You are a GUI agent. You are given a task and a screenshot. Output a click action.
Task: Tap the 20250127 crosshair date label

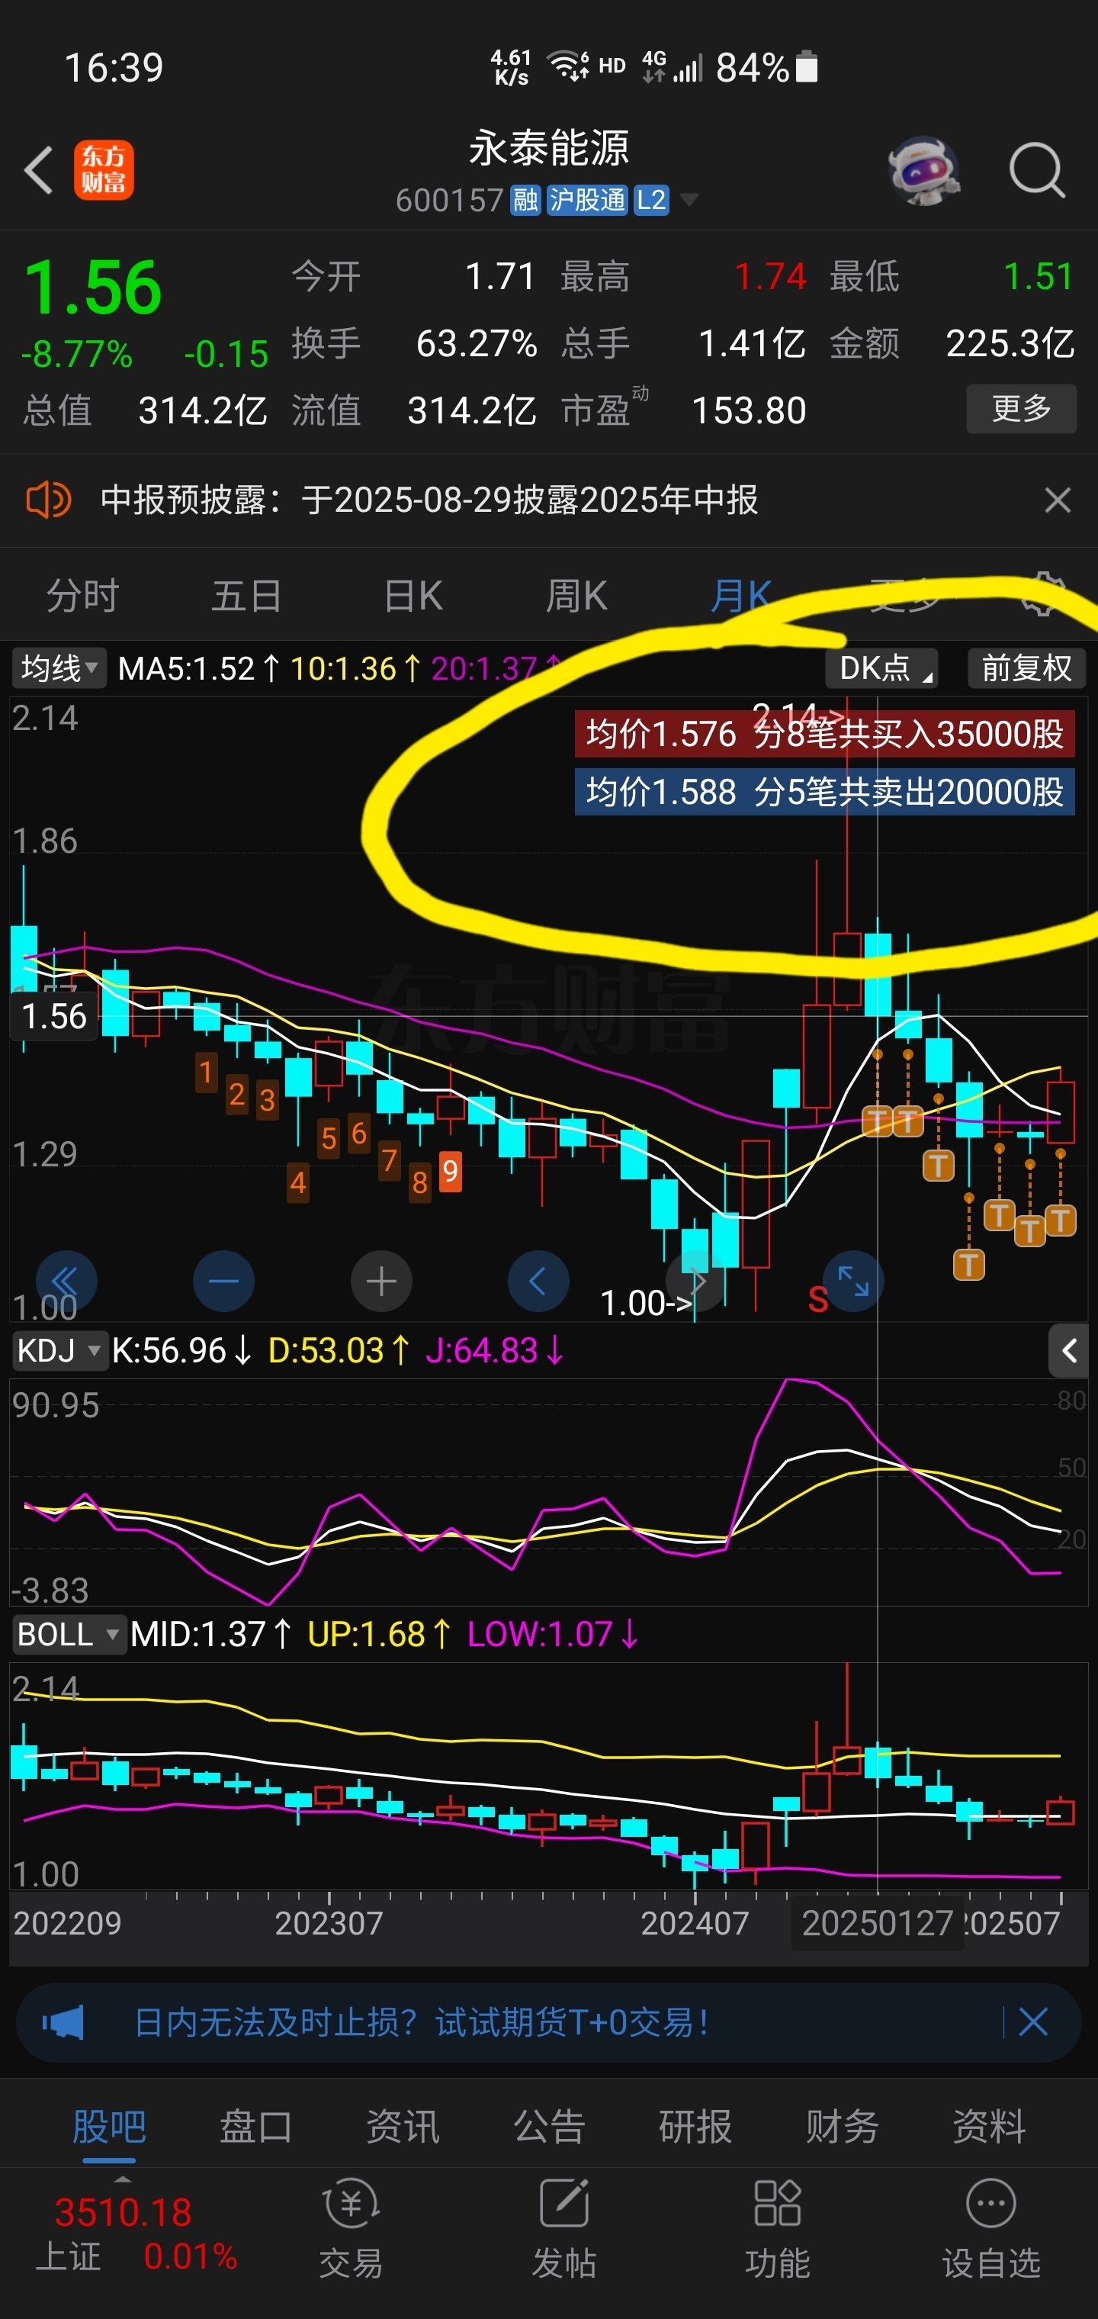pos(878,1924)
